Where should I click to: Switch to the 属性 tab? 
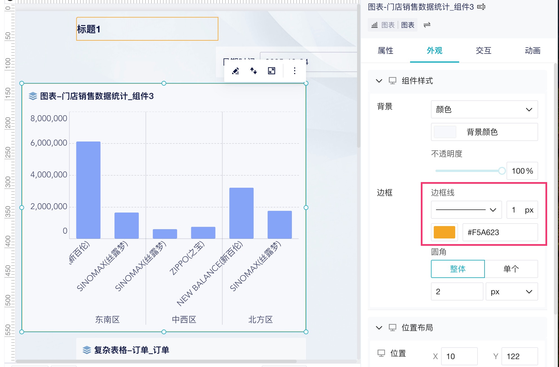[x=385, y=51]
